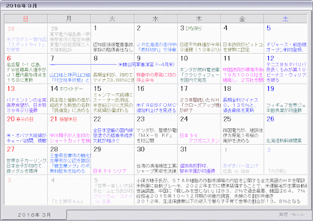Select day 11 with 中国政府 entry
The height and width of the screenshot is (221, 313).
[x=242, y=68]
